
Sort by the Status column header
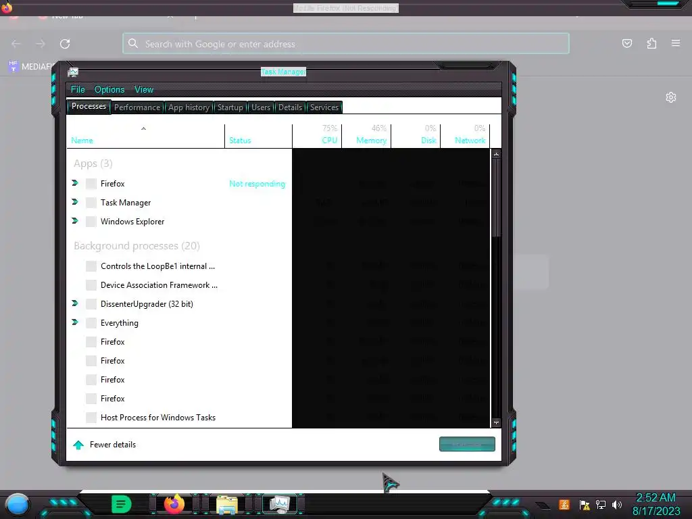(x=258, y=136)
